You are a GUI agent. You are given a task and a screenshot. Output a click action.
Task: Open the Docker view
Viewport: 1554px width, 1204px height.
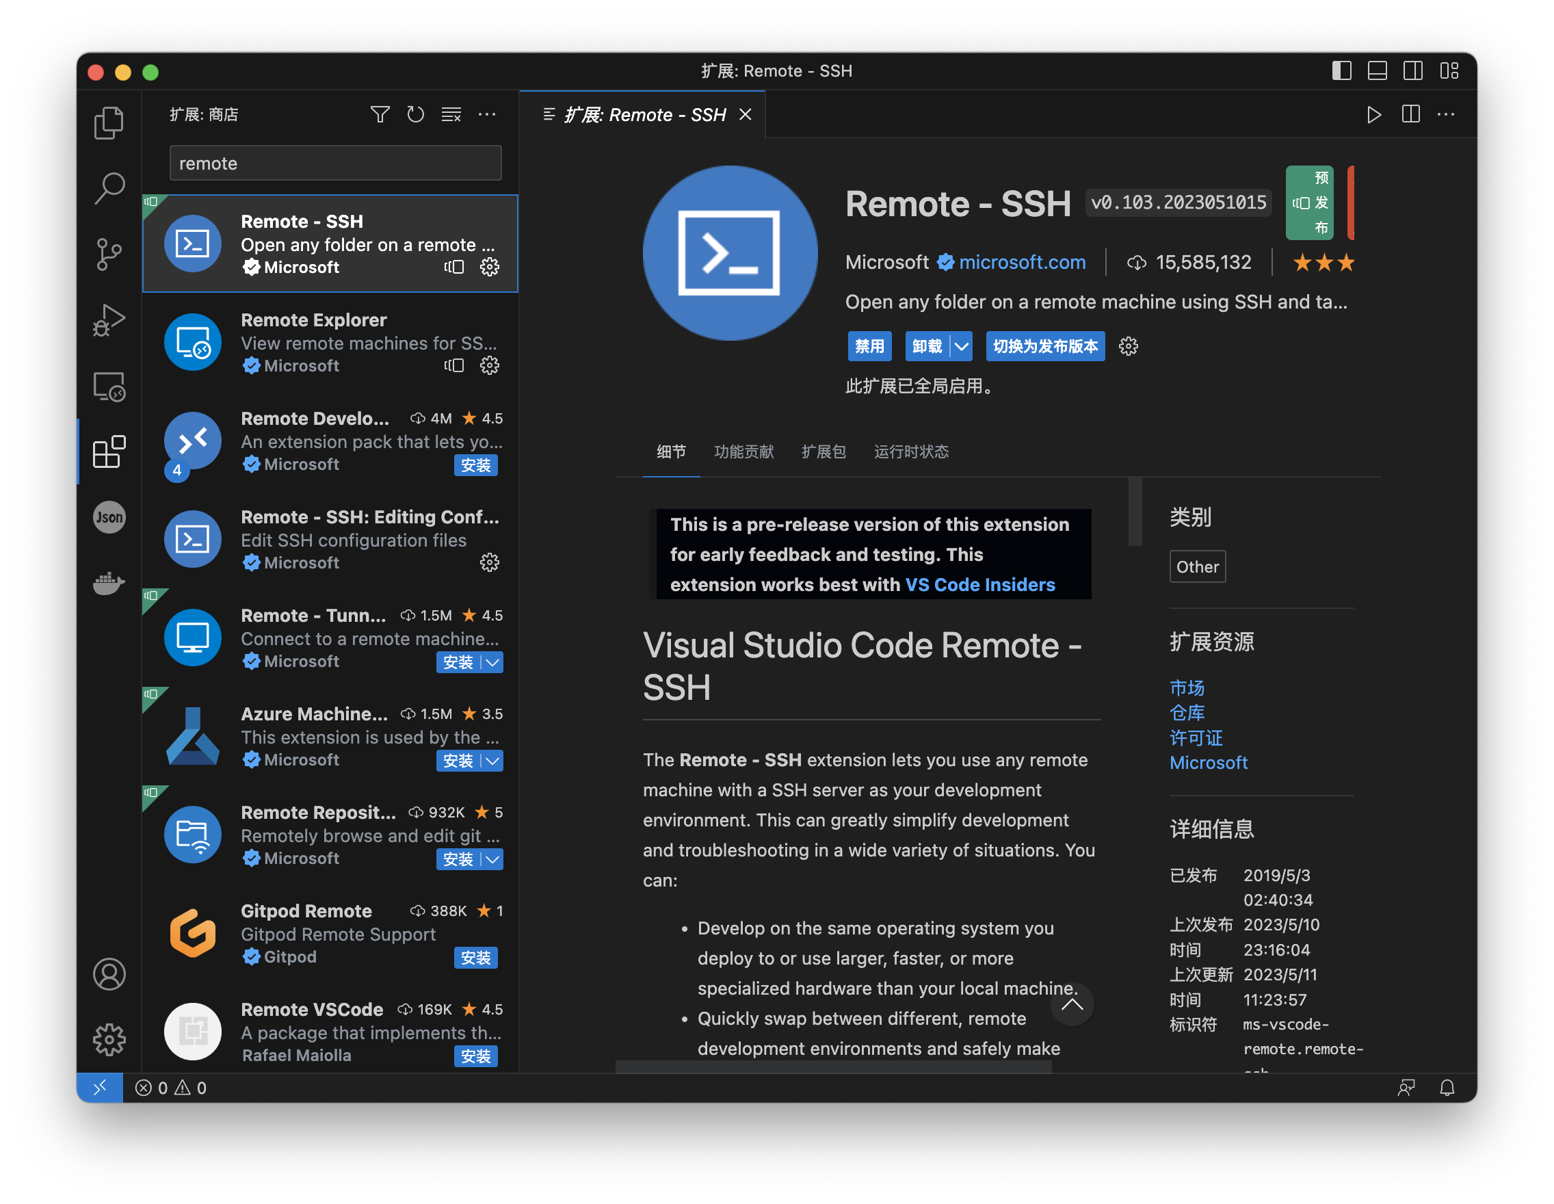[x=109, y=583]
